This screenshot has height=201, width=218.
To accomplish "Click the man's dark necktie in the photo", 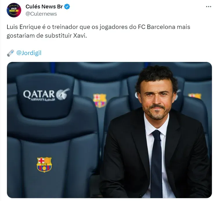I will pyautogui.click(x=156, y=163).
